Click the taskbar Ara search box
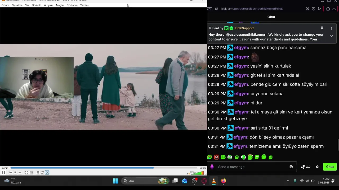Viewport: 339px width, 190px height. point(145,181)
